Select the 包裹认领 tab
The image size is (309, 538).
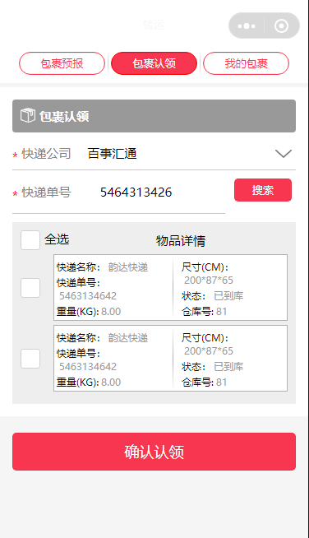154,63
